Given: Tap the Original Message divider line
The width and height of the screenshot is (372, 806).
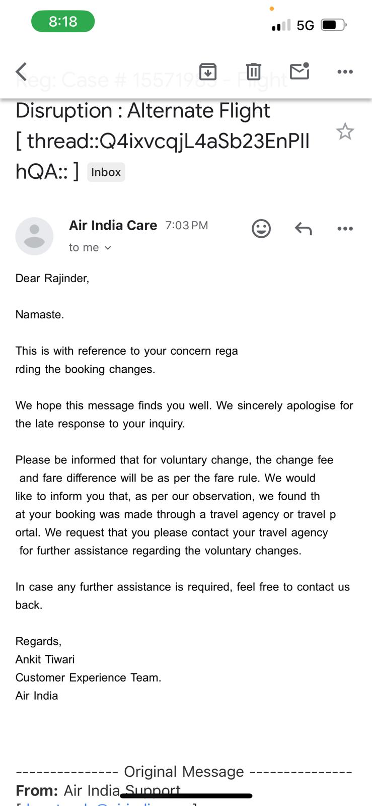Looking at the screenshot, I should tap(184, 771).
